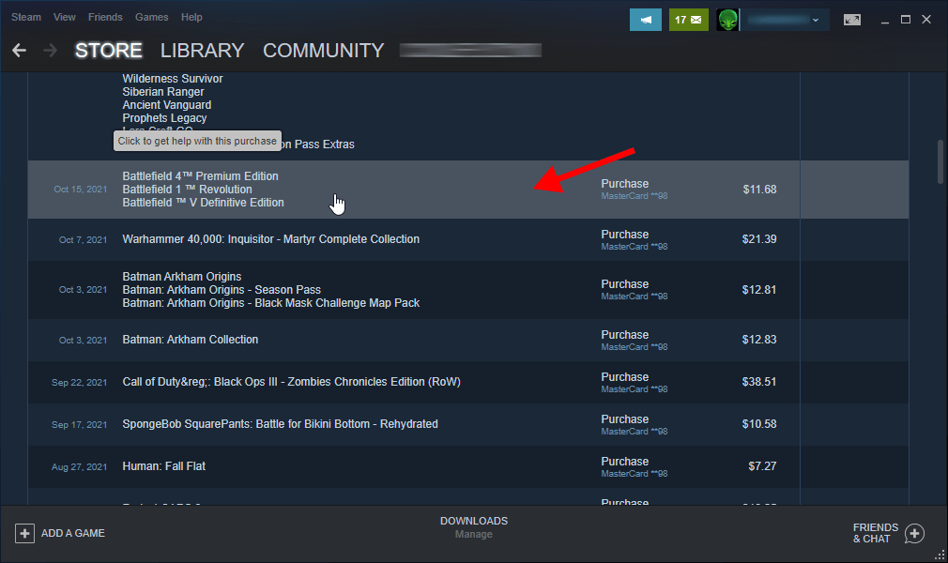Open the Steam menu
The width and height of the screenshot is (948, 563).
coord(26,17)
